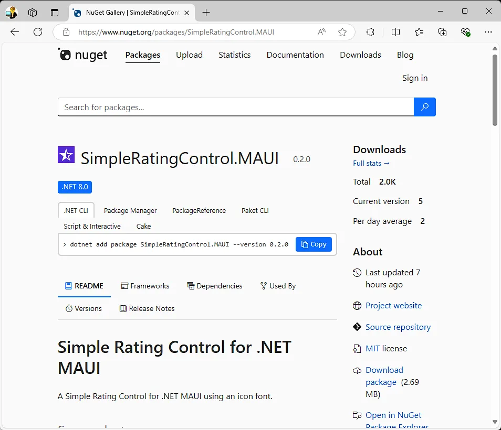
Task: Open the Source repository link
Action: click(x=398, y=327)
